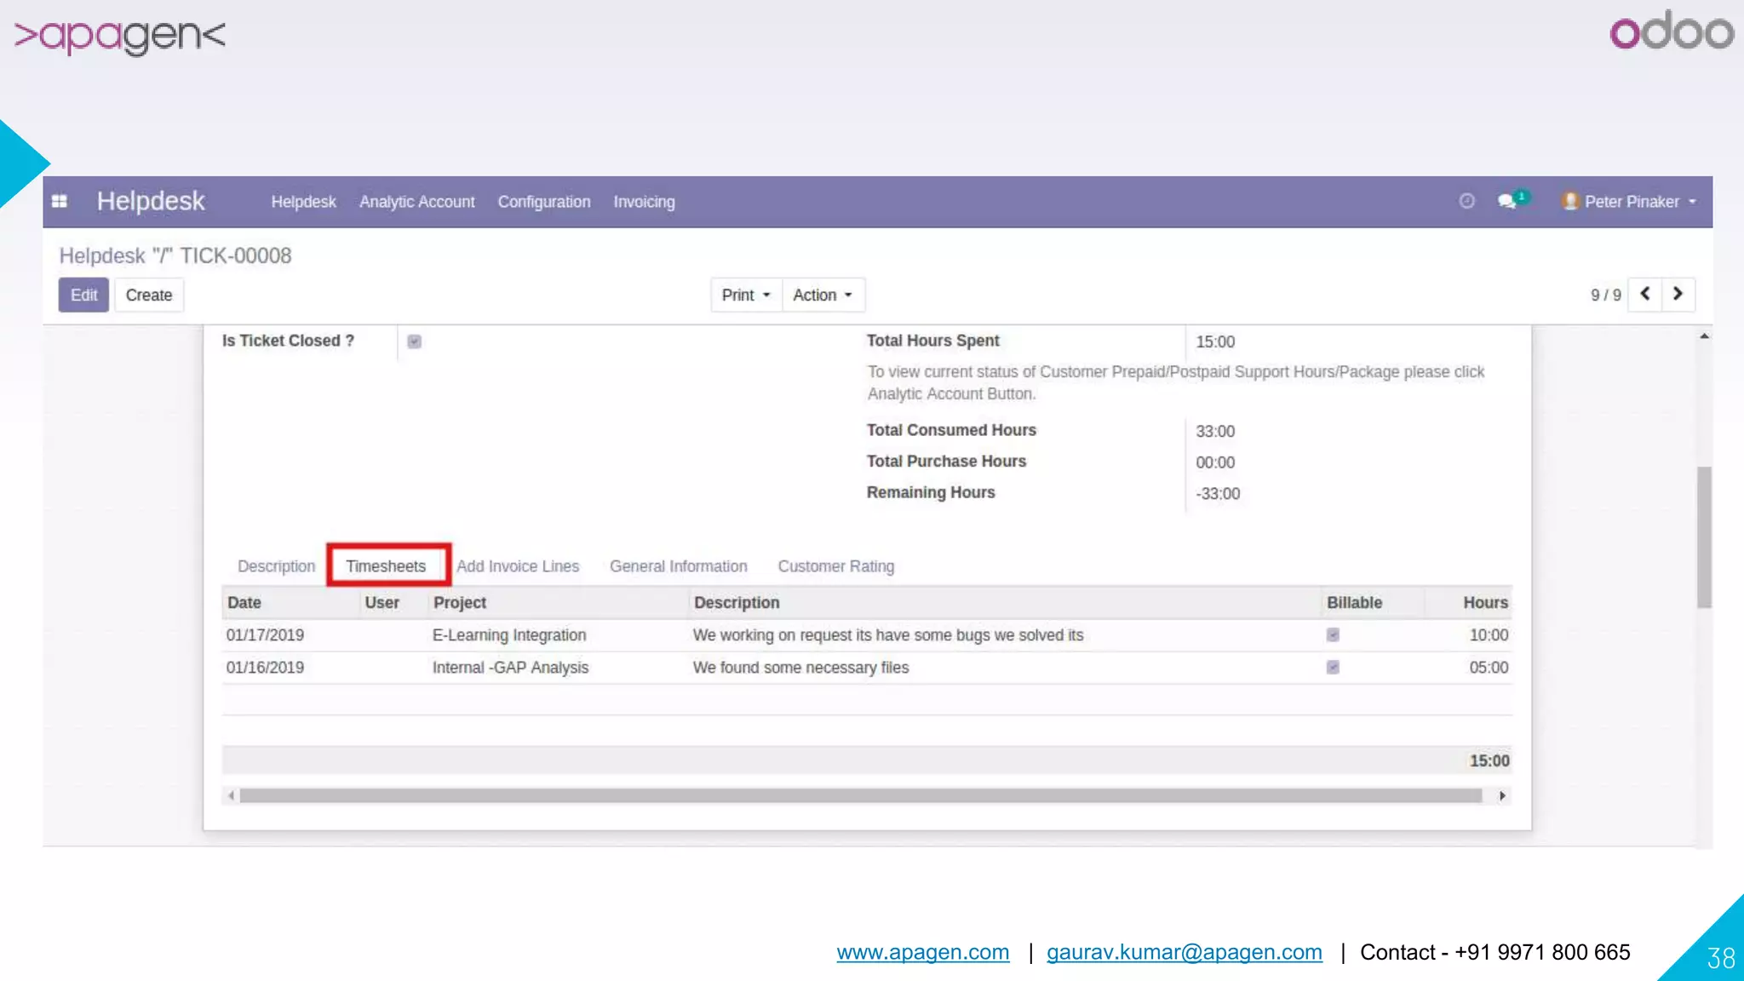The image size is (1744, 981).
Task: Toggle the Is Ticket Closed checkbox
Action: 415,341
